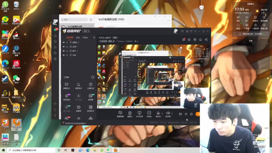Screen dimensions: 272x153
Task: Open 读弹幕 tool
Action: [x=90, y=97]
